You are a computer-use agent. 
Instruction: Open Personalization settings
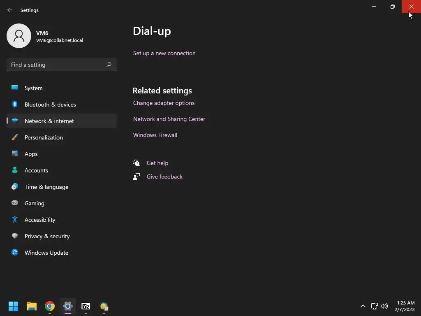tap(62, 137)
